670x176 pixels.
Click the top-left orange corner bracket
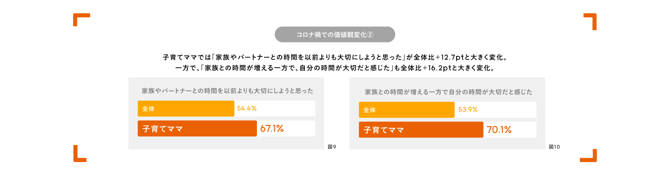(x=77, y=17)
